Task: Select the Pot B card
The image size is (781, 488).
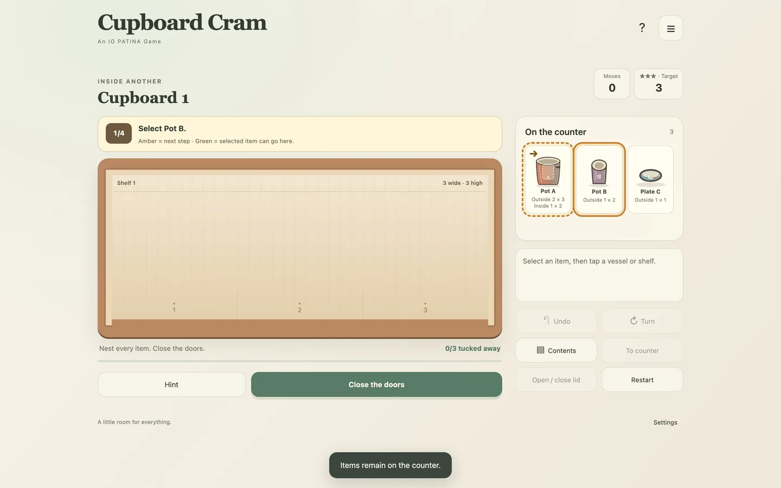Action: click(x=599, y=179)
